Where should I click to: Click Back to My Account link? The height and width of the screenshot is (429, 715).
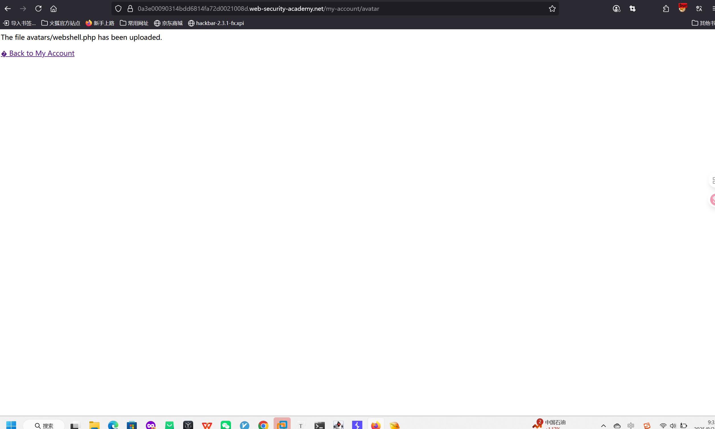pyautogui.click(x=38, y=53)
